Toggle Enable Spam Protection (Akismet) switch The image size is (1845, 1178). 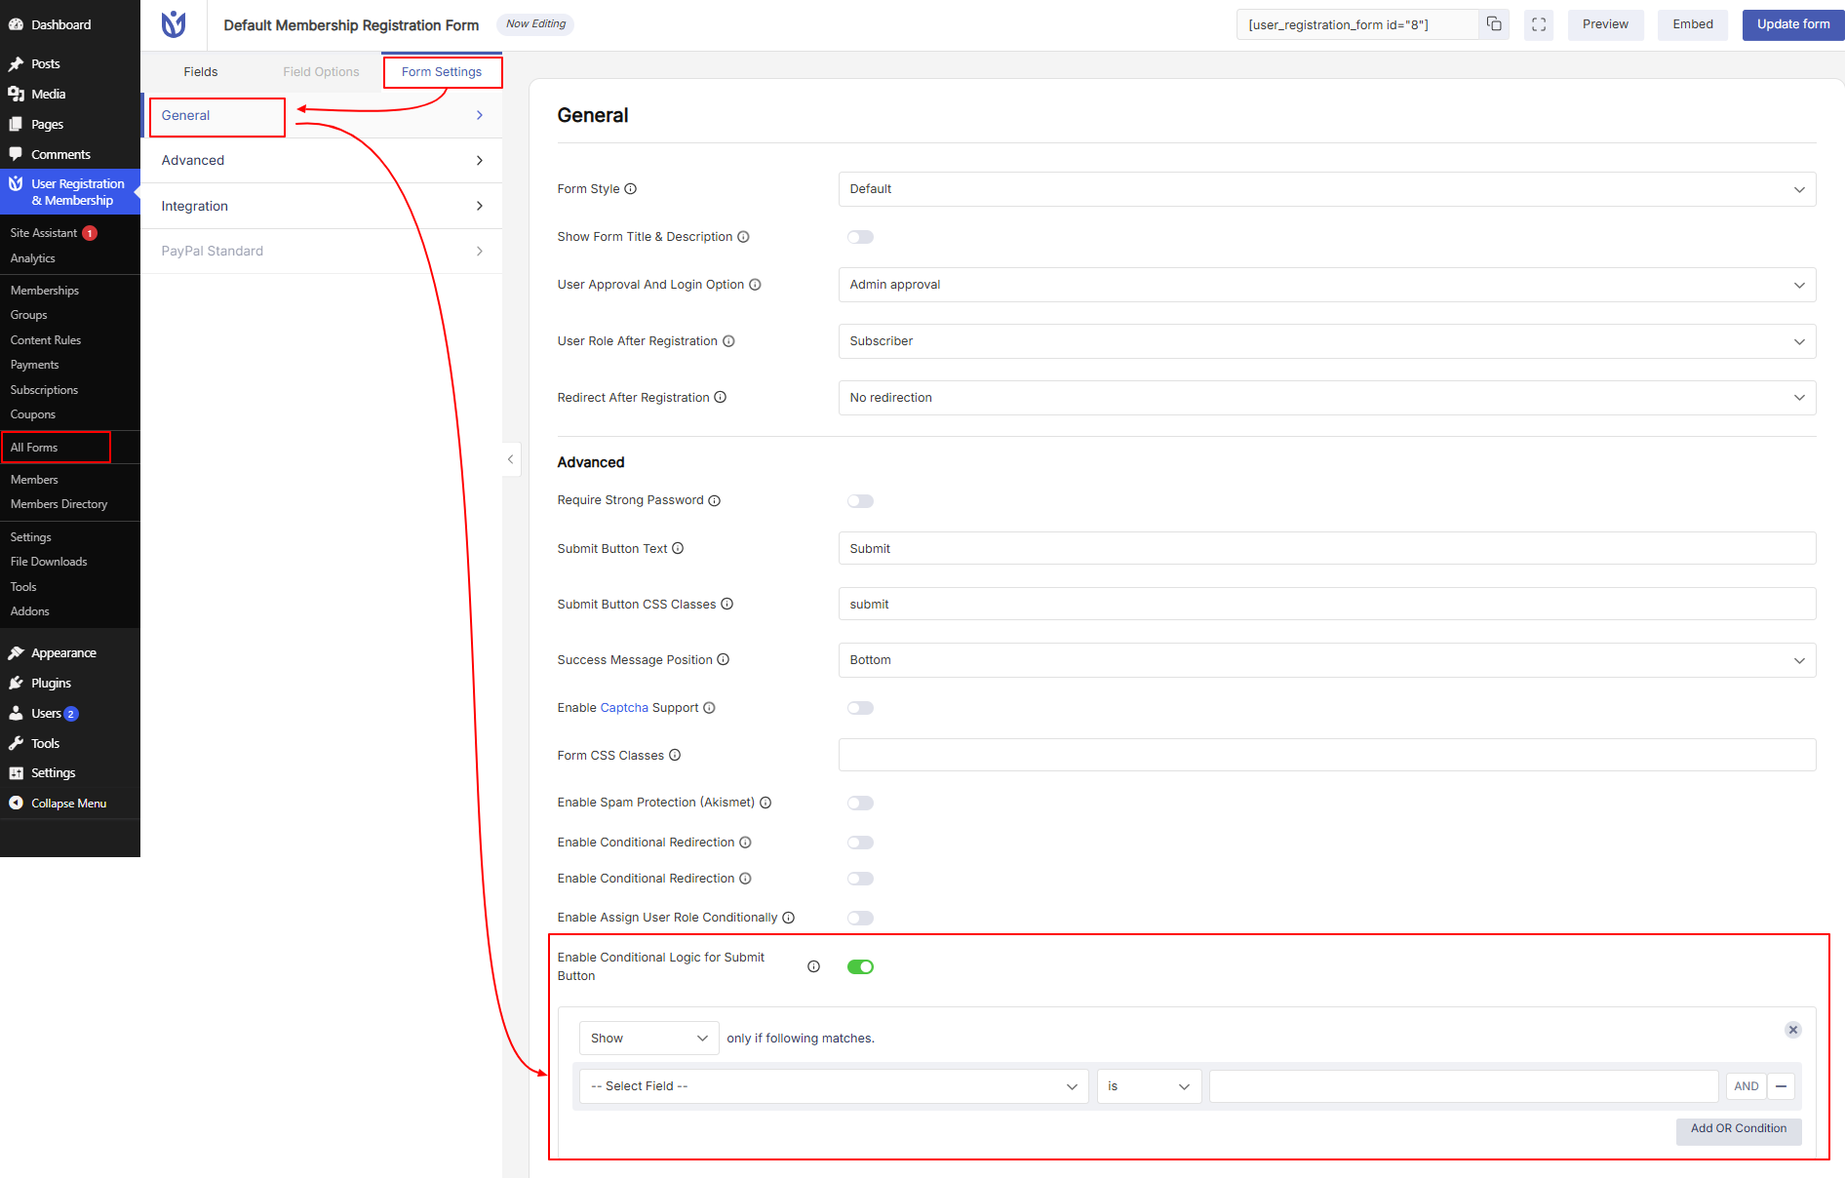pyautogui.click(x=860, y=804)
